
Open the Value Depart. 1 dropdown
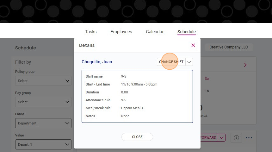pos(43,144)
